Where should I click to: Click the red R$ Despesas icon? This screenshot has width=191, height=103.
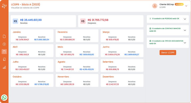83,21
